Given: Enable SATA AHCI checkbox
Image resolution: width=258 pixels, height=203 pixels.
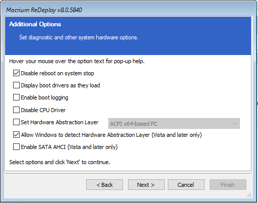Looking at the screenshot, I should pyautogui.click(x=16, y=147).
